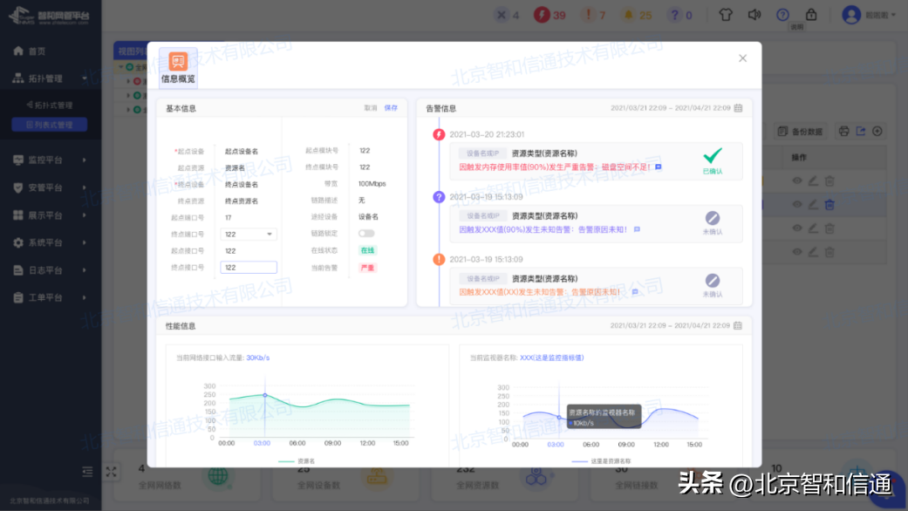Open the 告警信息 date range calendar picker
908x511 pixels.
tap(737, 107)
